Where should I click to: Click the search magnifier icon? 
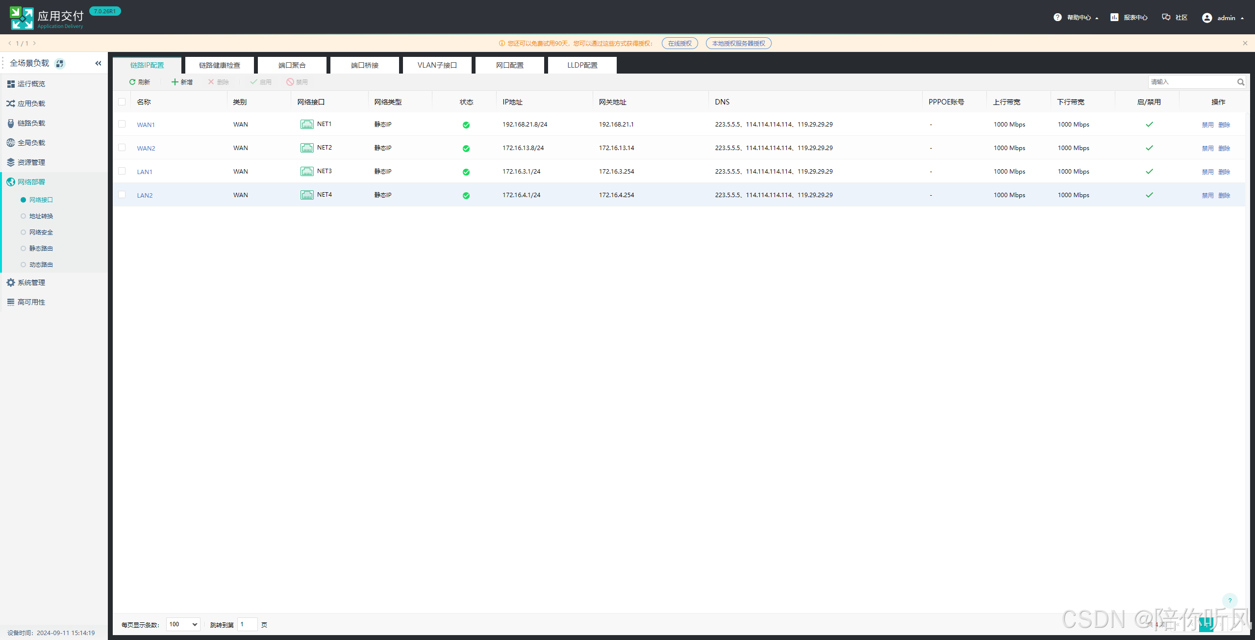pyautogui.click(x=1240, y=82)
